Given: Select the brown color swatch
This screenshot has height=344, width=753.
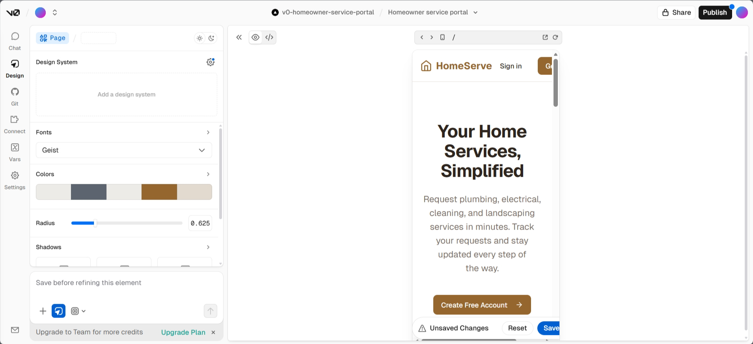Looking at the screenshot, I should click(x=159, y=192).
